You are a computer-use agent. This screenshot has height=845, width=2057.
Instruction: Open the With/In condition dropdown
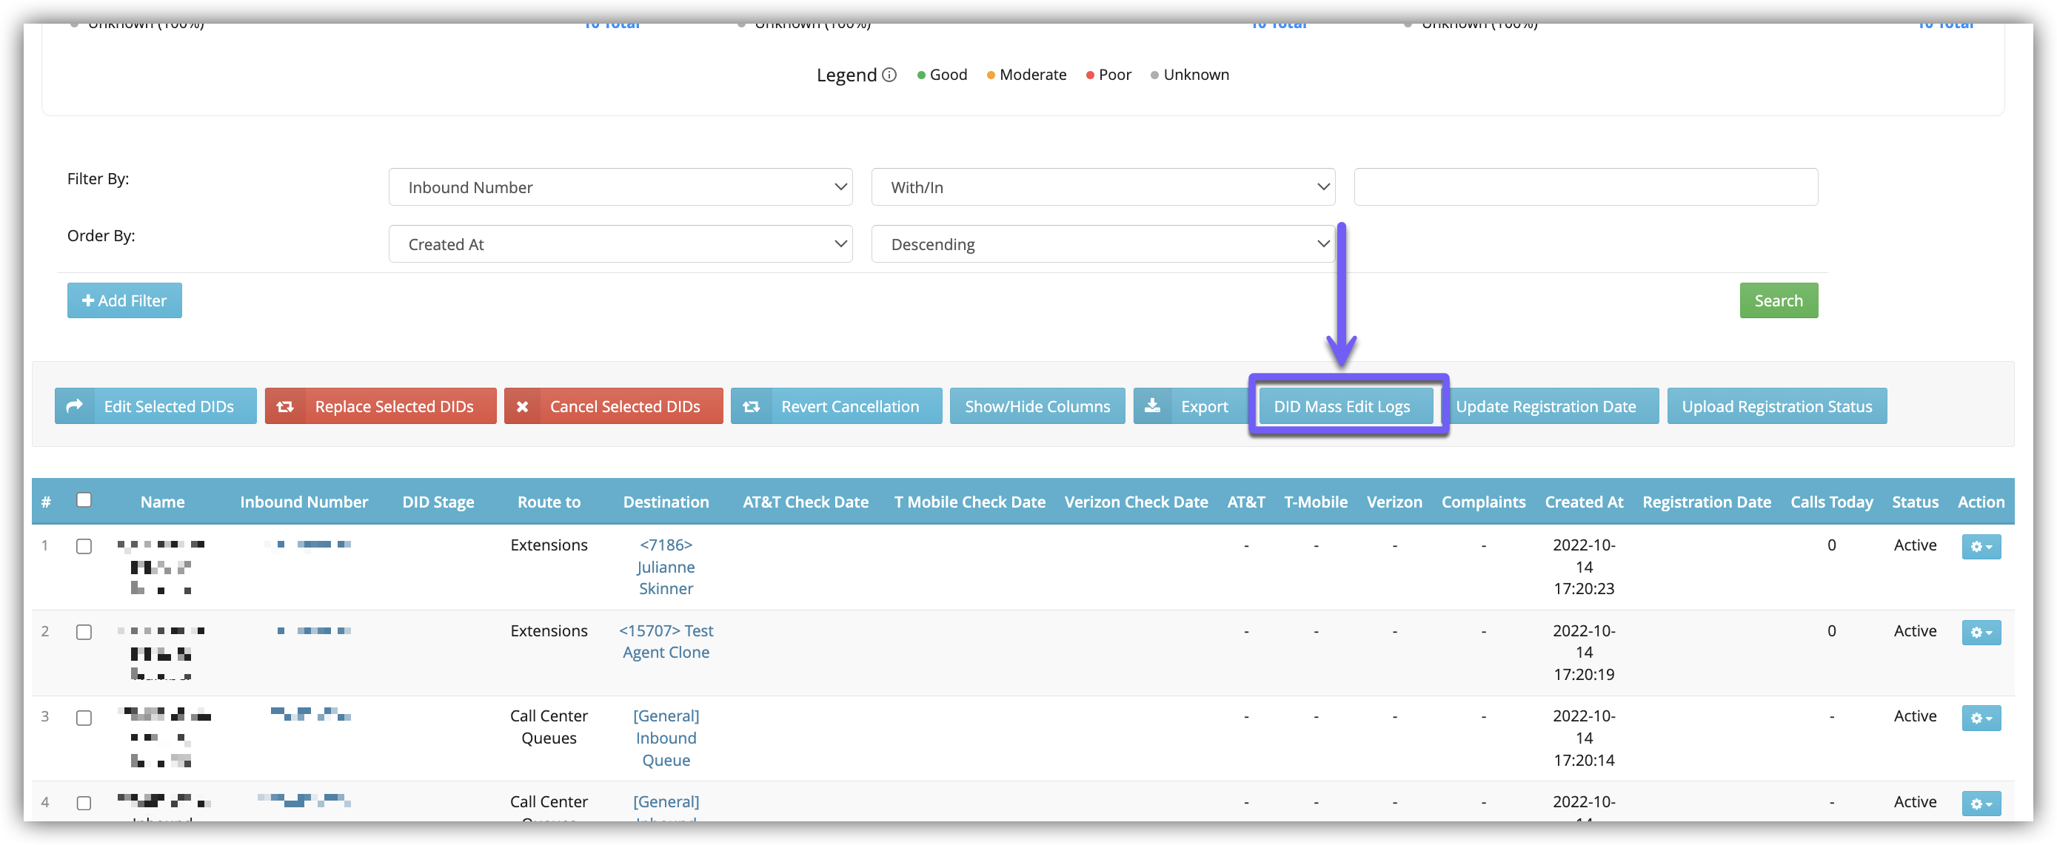1102,187
